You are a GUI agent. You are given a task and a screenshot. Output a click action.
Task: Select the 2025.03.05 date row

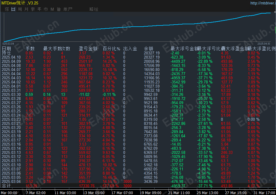tap(11, 178)
